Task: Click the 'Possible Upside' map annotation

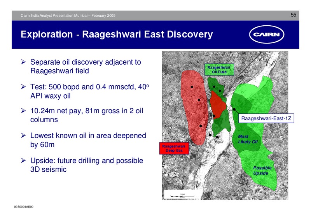Action: coord(262,171)
